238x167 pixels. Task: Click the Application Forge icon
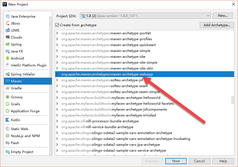point(8,111)
